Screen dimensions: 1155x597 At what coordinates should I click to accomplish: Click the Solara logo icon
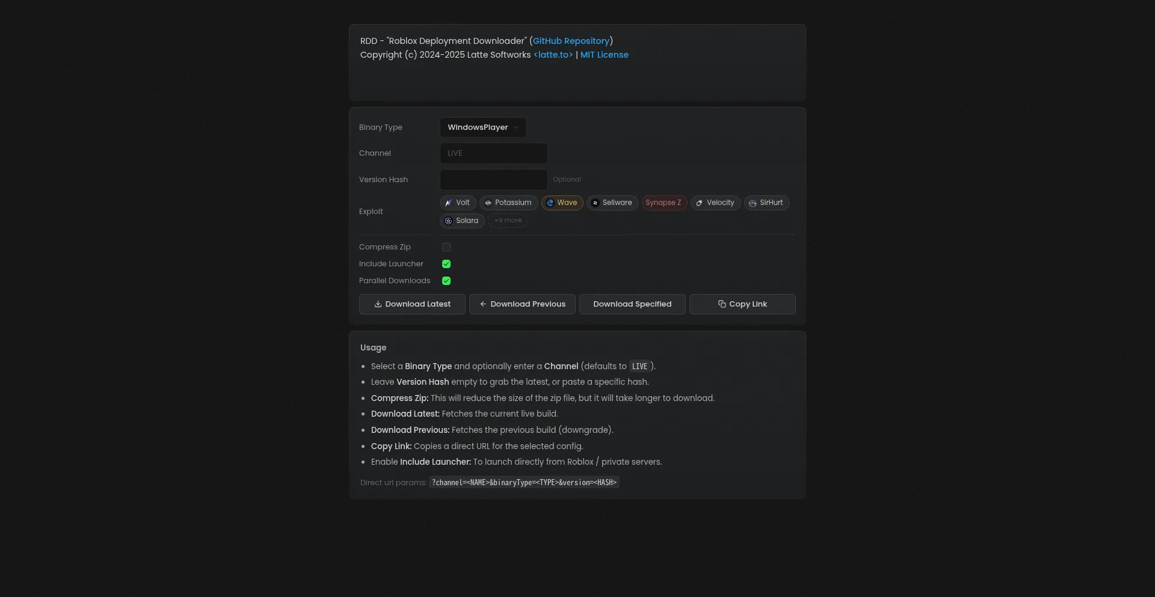click(448, 221)
